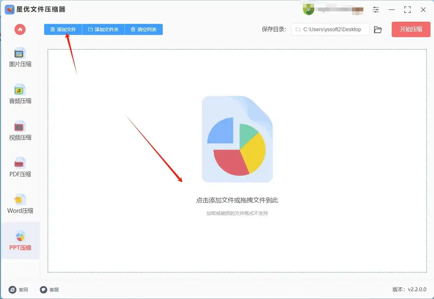Contact 客服 (customer service) at the bottom
The image size is (434, 299).
[x=49, y=290]
